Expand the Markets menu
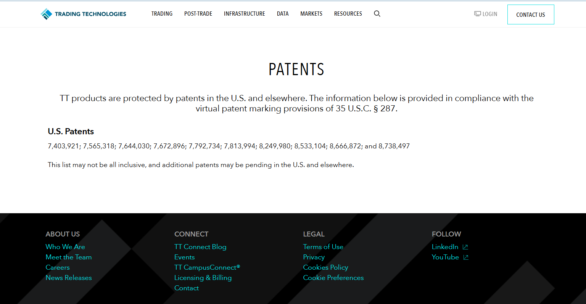The width and height of the screenshot is (586, 304). tap(311, 14)
